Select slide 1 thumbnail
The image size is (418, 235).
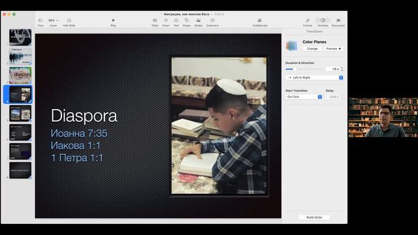20,37
